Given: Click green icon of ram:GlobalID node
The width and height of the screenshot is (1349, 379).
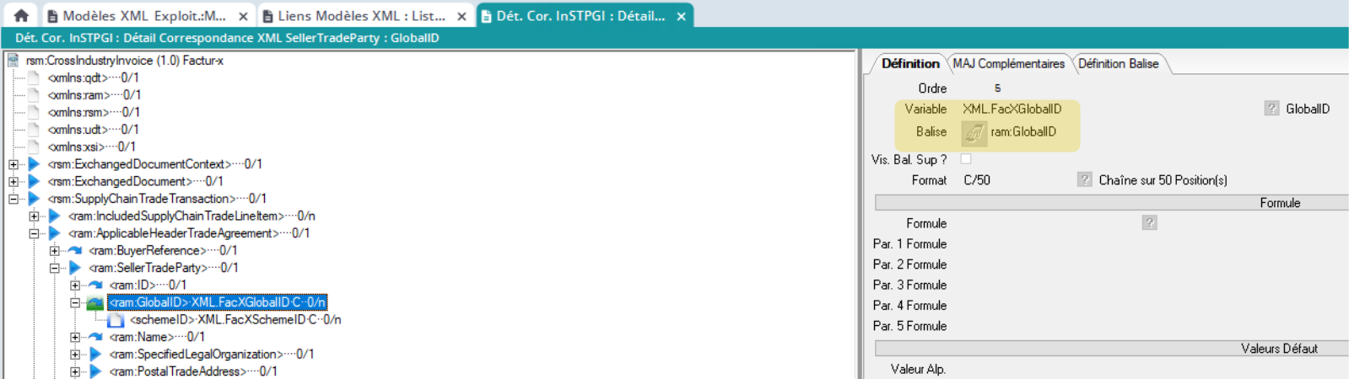Looking at the screenshot, I should (95, 302).
